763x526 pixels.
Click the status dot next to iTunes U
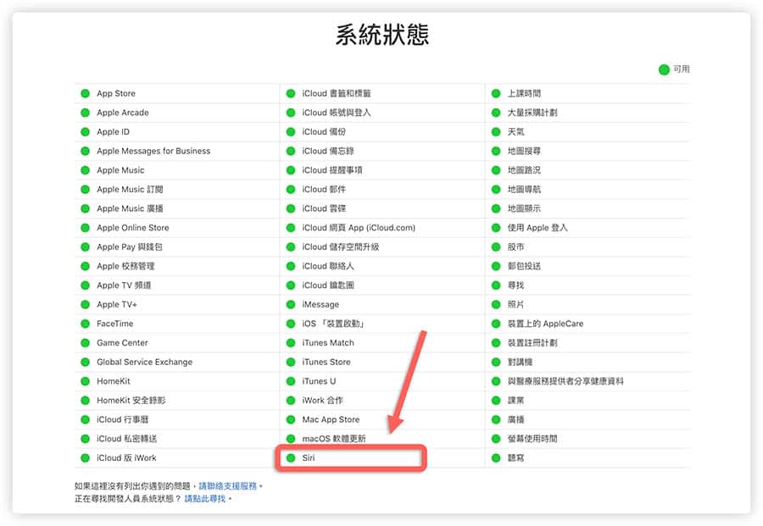[x=291, y=381]
